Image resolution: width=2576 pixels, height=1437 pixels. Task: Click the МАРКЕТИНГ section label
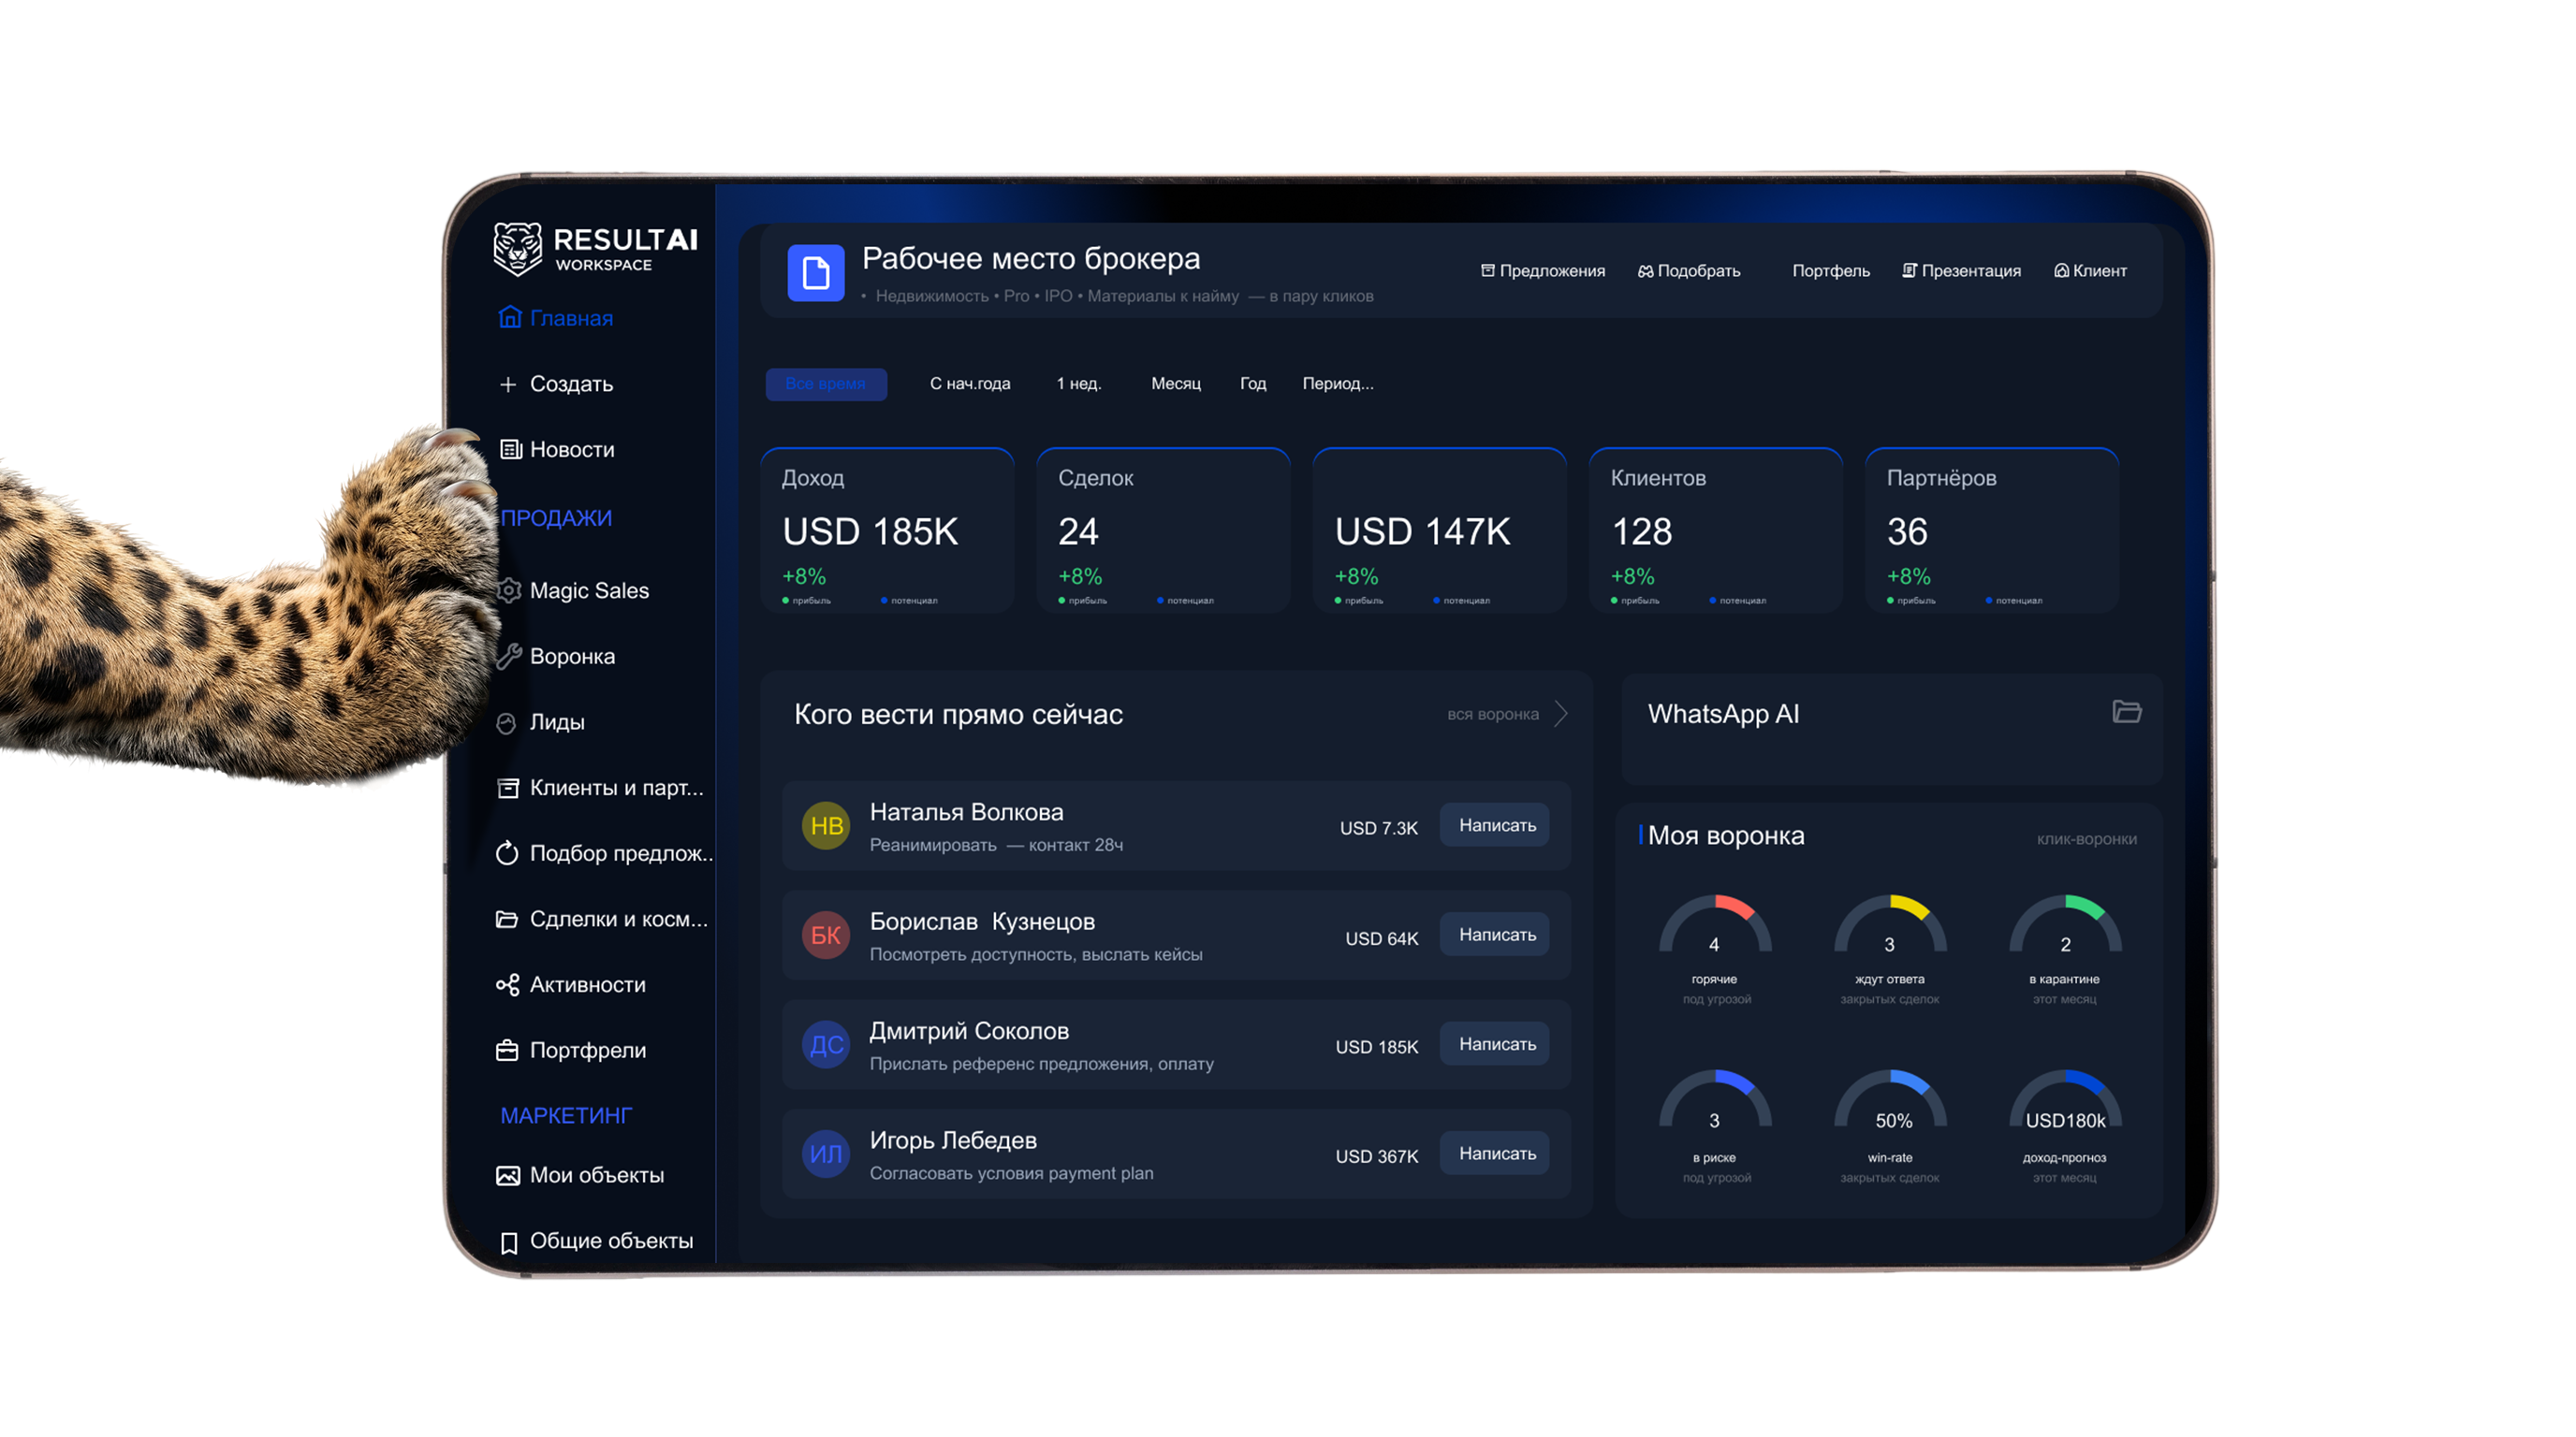tap(566, 1116)
